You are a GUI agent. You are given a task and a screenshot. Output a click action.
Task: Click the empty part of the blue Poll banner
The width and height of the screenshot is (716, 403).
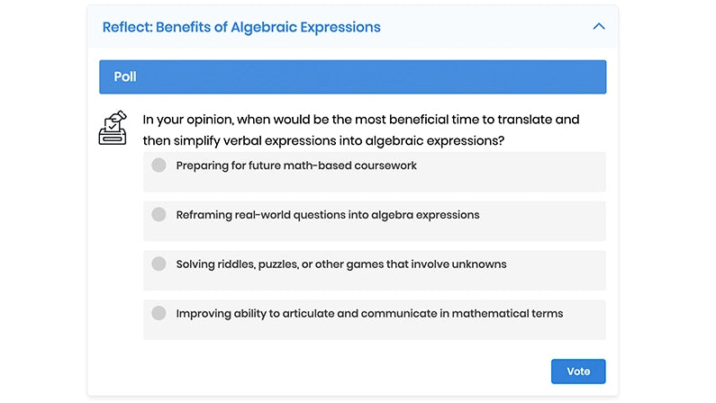[x=378, y=76]
